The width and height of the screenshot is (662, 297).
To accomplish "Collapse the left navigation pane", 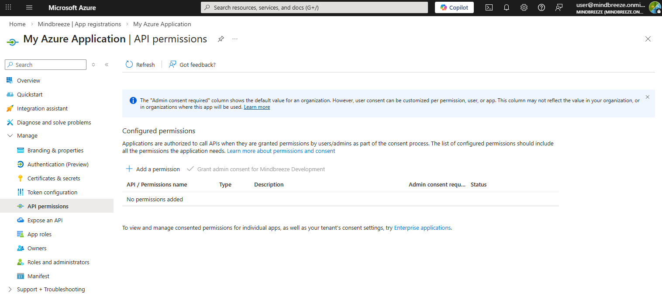I will click(x=107, y=65).
